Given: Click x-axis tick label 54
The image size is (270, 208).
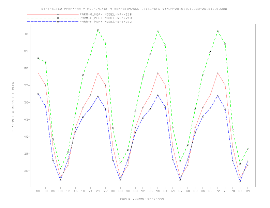Looking at the screenshot, I should click(x=173, y=191).
